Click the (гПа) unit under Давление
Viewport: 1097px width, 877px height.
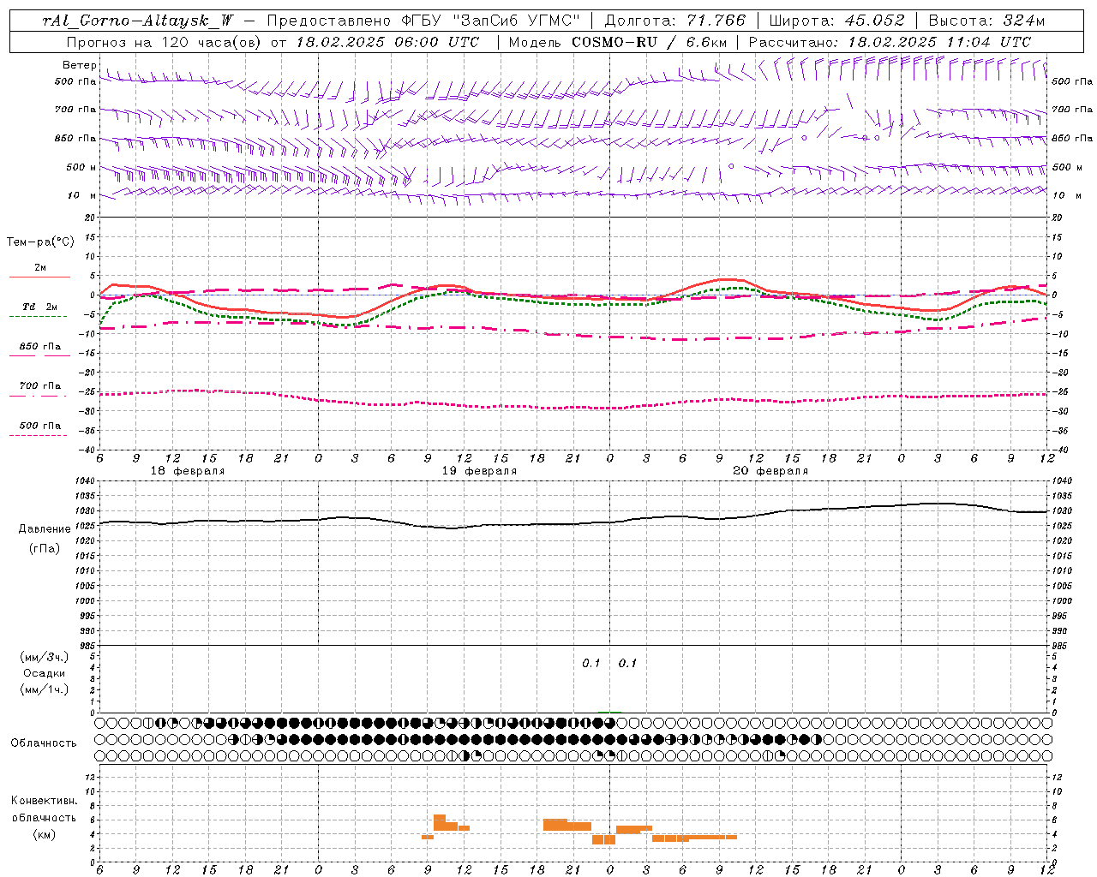pos(44,548)
